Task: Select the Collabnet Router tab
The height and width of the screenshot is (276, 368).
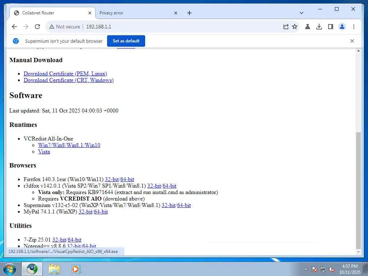Action: [x=52, y=13]
